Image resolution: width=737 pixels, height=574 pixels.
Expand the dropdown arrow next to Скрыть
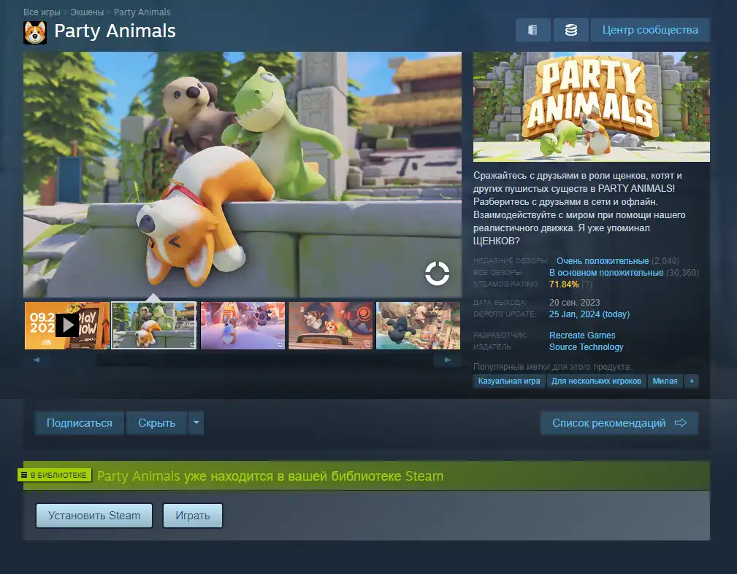pyautogui.click(x=196, y=423)
